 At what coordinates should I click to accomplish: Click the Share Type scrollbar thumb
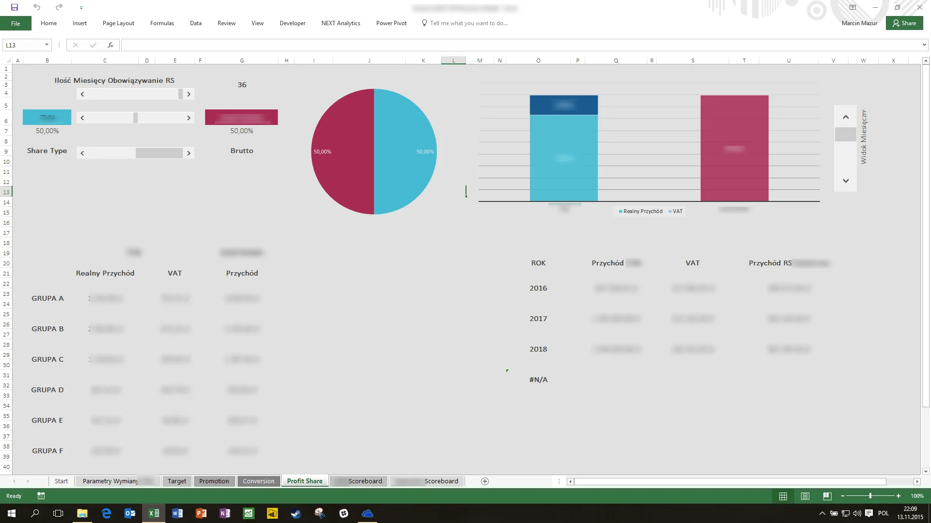[159, 153]
